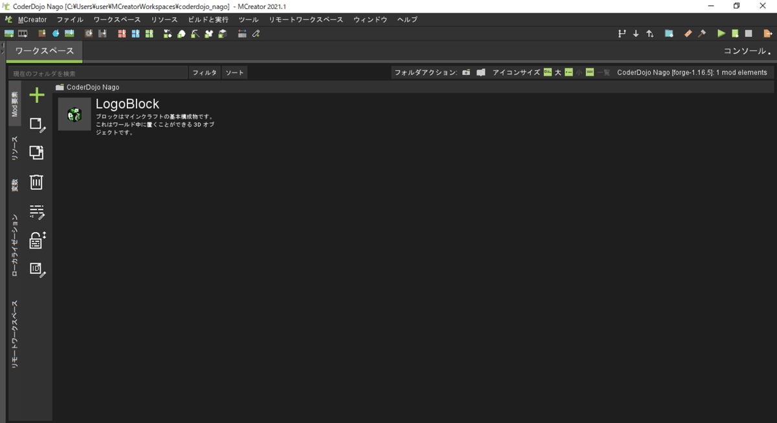The image size is (777, 423).
Task: Open the workspace folder with the blue folder icon
Action: pos(670,34)
